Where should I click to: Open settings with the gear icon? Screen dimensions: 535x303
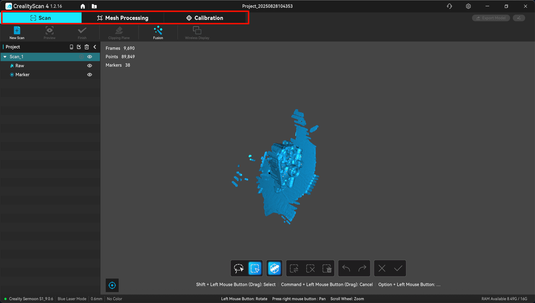tap(468, 6)
